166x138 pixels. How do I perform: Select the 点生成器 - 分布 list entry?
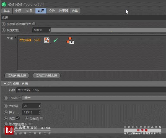(30, 40)
